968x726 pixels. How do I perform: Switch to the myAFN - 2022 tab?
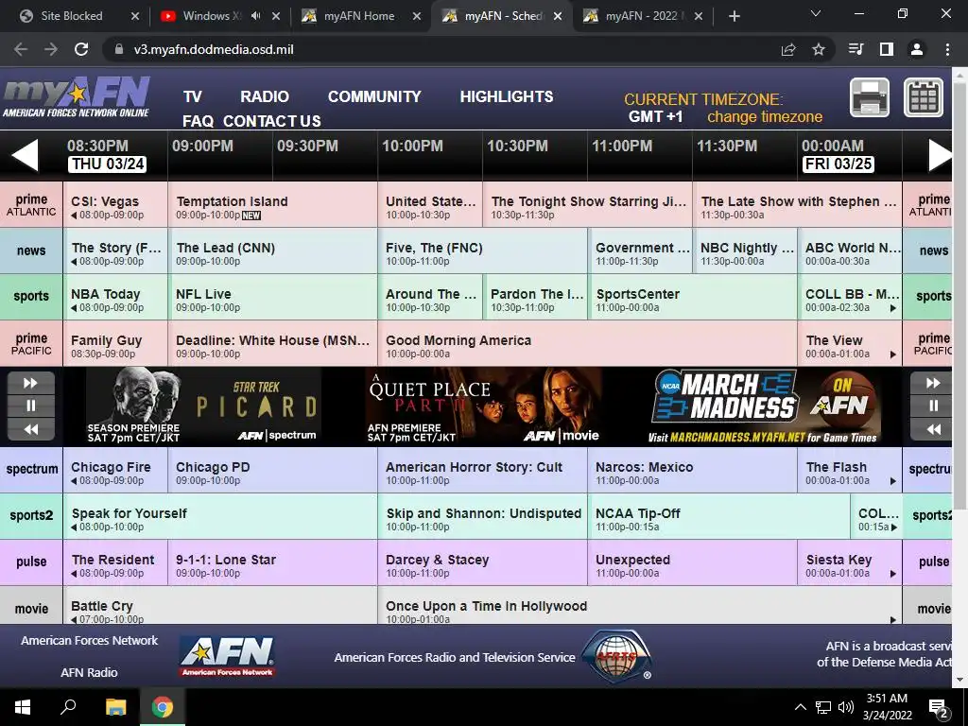pos(643,16)
